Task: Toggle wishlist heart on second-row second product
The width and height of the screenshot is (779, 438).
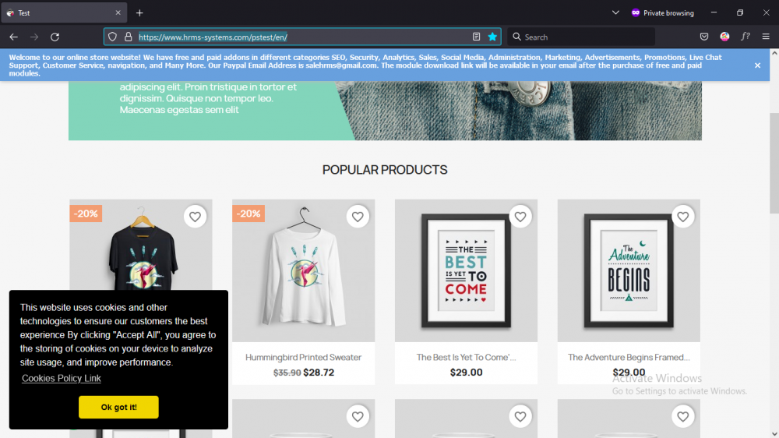Action: tap(358, 417)
